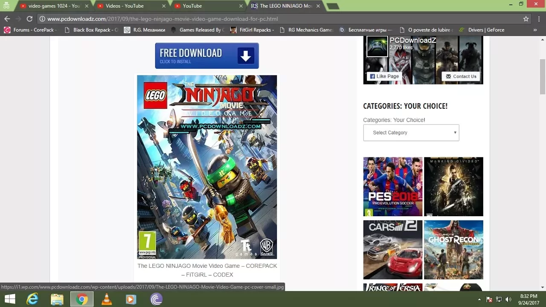Show hidden bookmarks via double chevron
This screenshot has width=546, height=307.
[x=535, y=30]
